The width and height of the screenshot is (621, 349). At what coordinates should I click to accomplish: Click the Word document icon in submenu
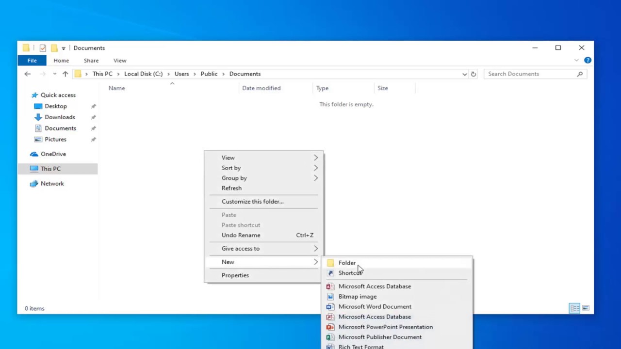point(330,307)
